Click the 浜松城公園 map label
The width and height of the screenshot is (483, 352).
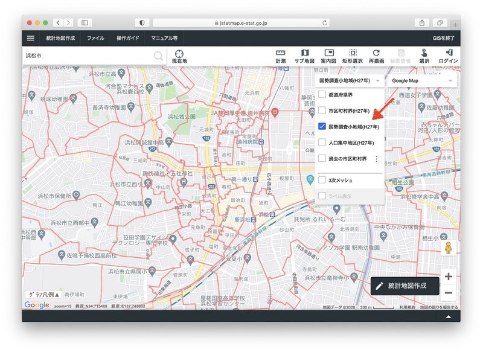[x=182, y=117]
